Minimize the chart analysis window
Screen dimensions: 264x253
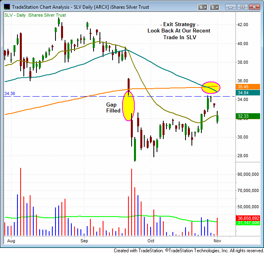(230, 7)
